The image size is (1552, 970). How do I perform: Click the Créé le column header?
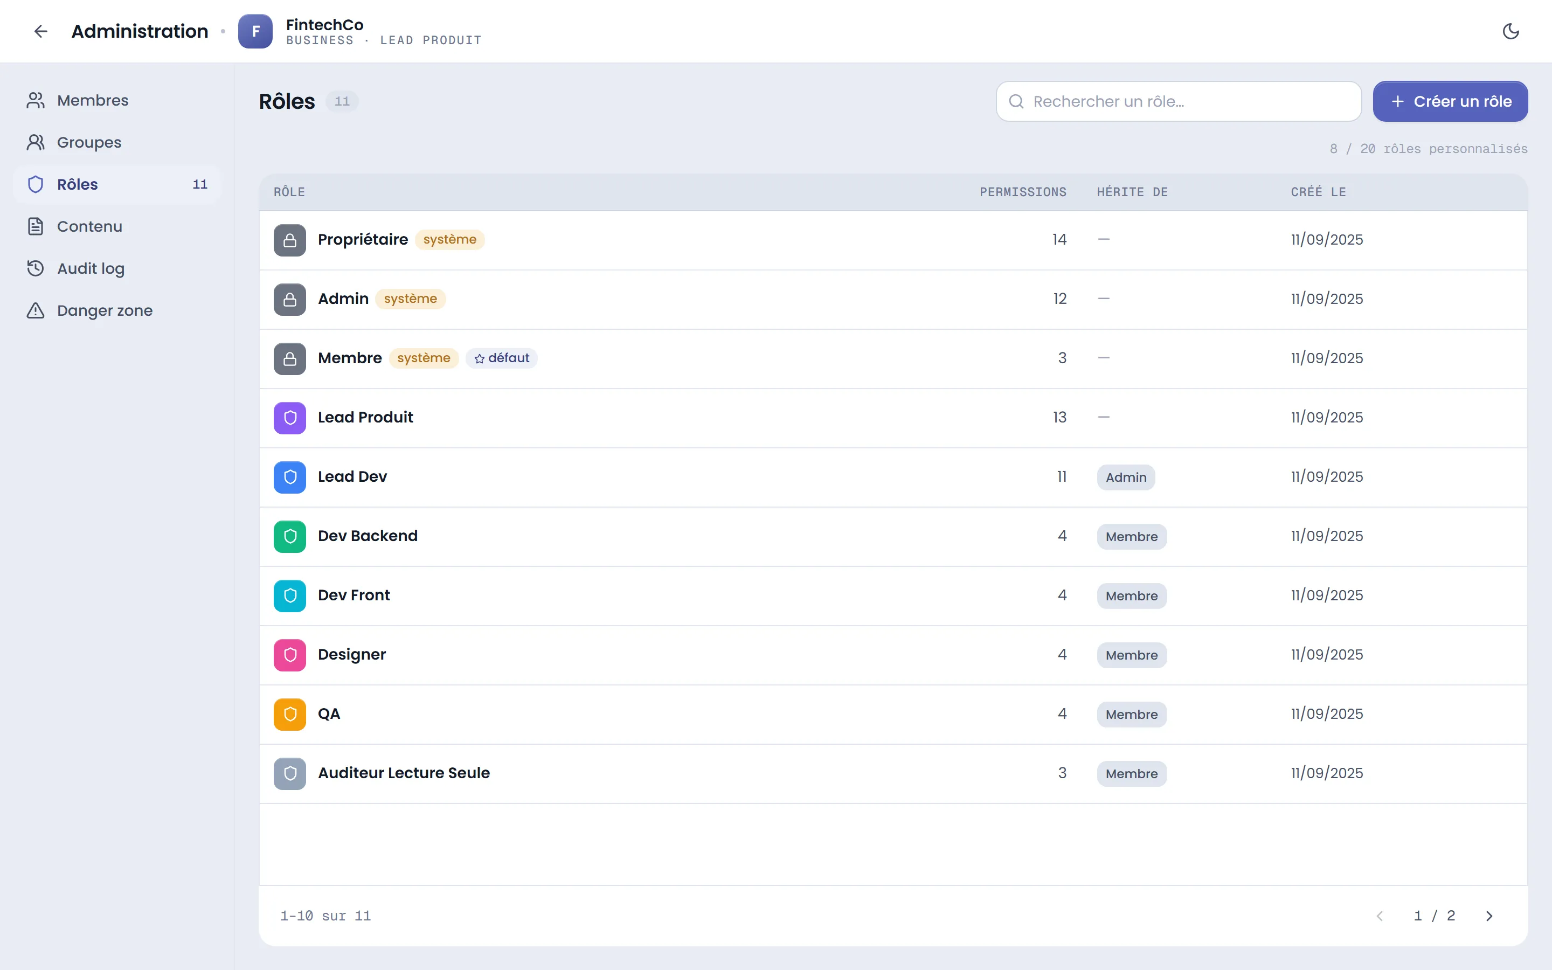tap(1318, 192)
